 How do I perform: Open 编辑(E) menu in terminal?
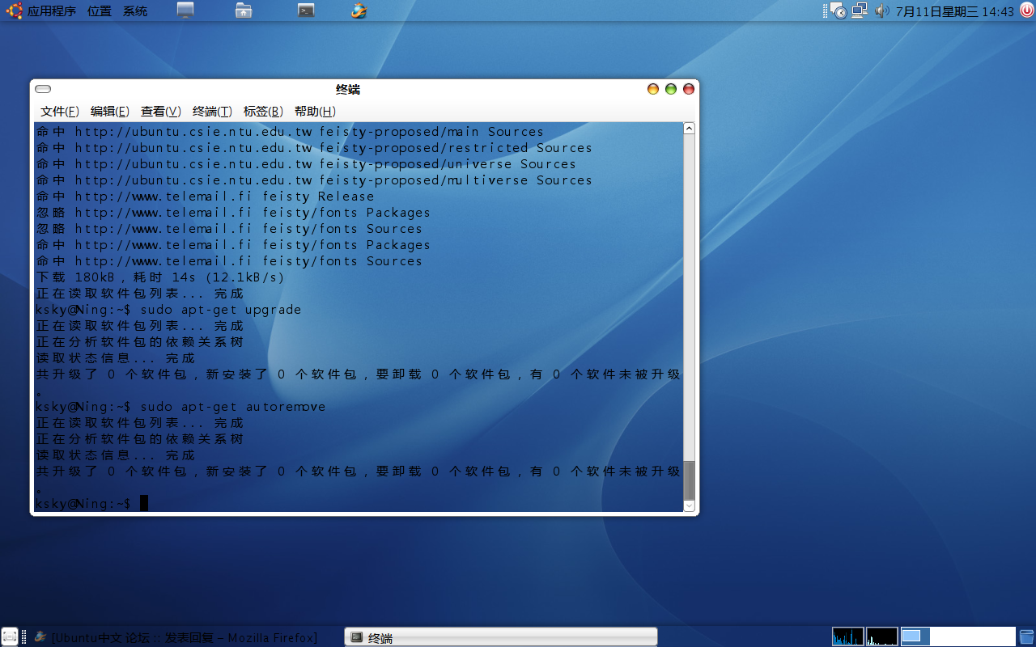pos(109,112)
